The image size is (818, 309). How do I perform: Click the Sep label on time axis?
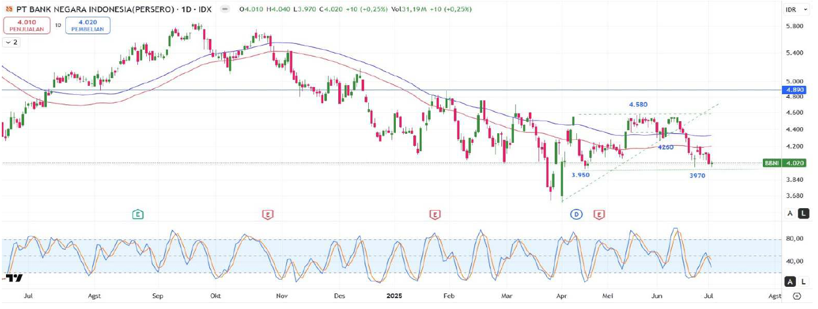(x=158, y=296)
